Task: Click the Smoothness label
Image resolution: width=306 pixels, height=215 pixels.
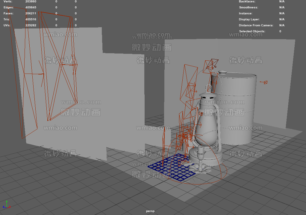Action: (x=249, y=7)
